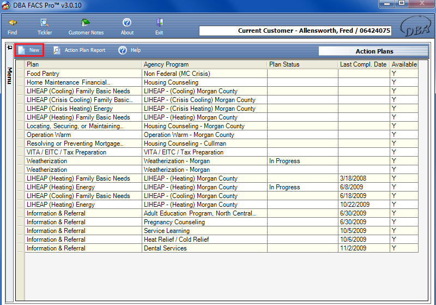
Task: Select the Pregnancy Counseling referral row
Action: [204, 222]
